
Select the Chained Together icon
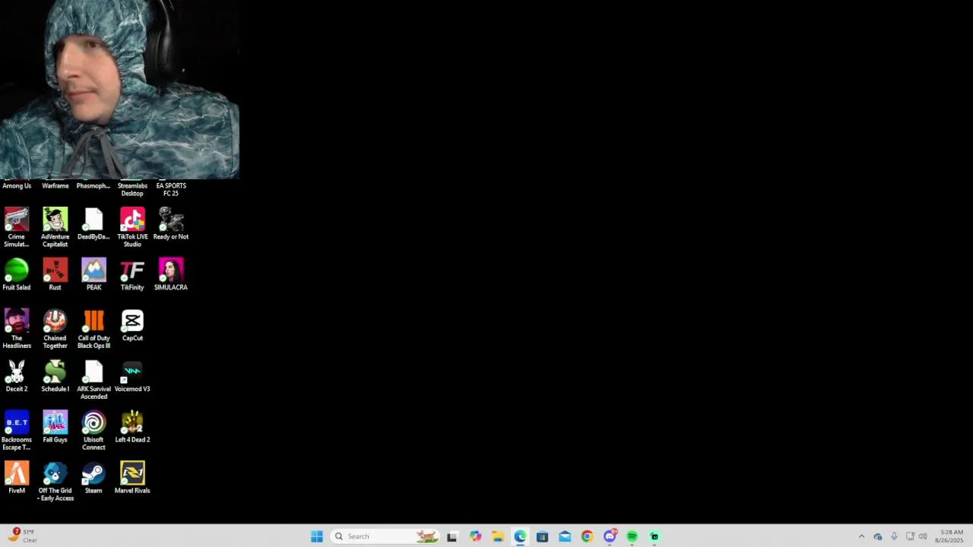click(x=55, y=329)
